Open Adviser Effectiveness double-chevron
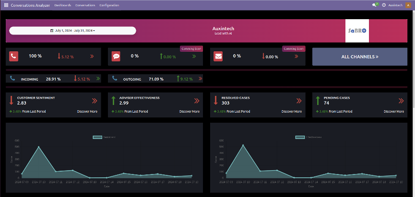The image size is (415, 197). click(x=197, y=101)
